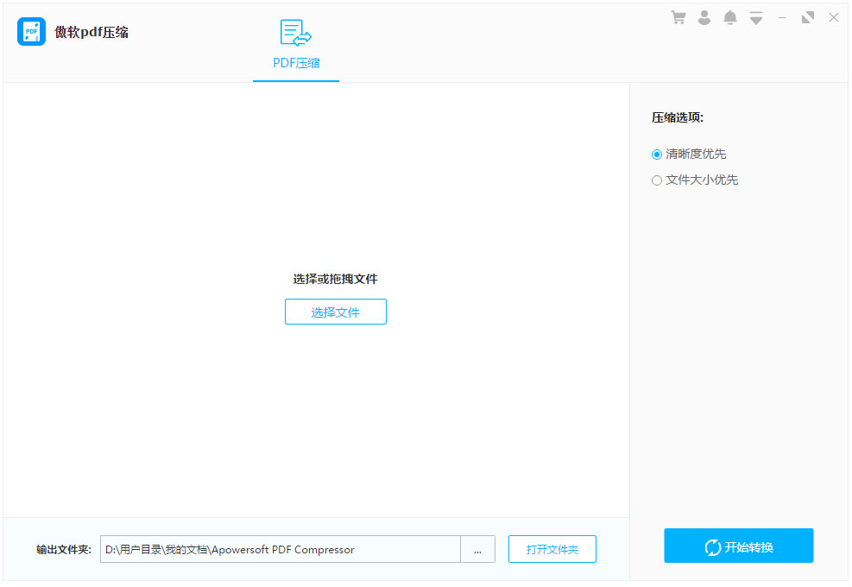The image size is (852, 587).
Task: Open the downward arrow menu in title bar
Action: (x=756, y=16)
